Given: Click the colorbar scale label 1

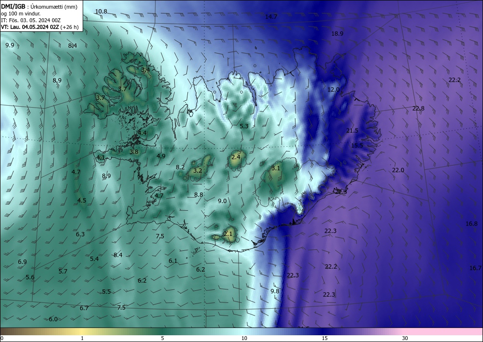Looking at the screenshot, I should [82, 339].
